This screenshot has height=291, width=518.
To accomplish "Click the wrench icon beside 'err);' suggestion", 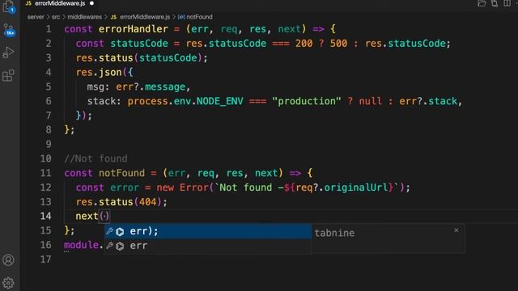I will coord(110,231).
